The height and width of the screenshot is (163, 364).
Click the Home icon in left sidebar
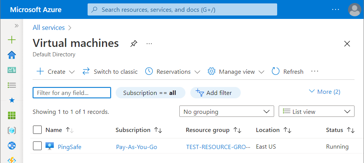pyautogui.click(x=12, y=55)
